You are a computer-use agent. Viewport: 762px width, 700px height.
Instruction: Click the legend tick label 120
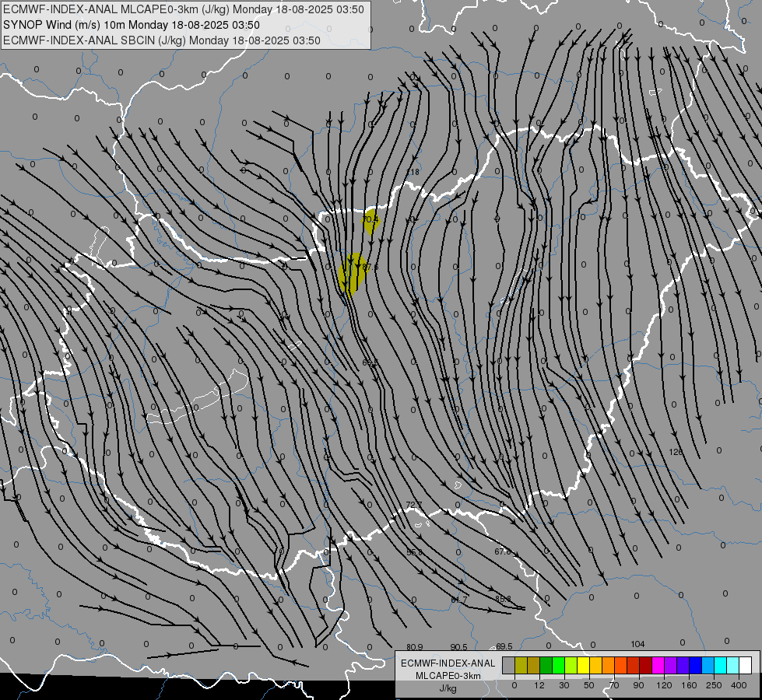(x=664, y=685)
